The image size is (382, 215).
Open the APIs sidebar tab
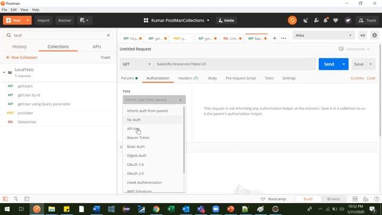(97, 47)
